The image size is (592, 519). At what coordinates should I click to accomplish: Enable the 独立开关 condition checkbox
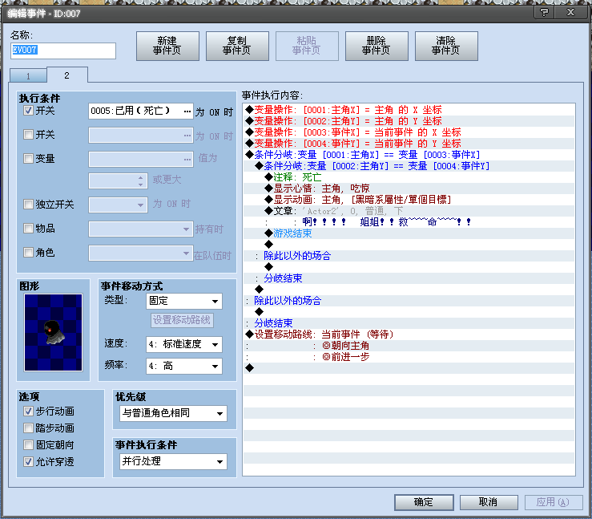pos(28,204)
